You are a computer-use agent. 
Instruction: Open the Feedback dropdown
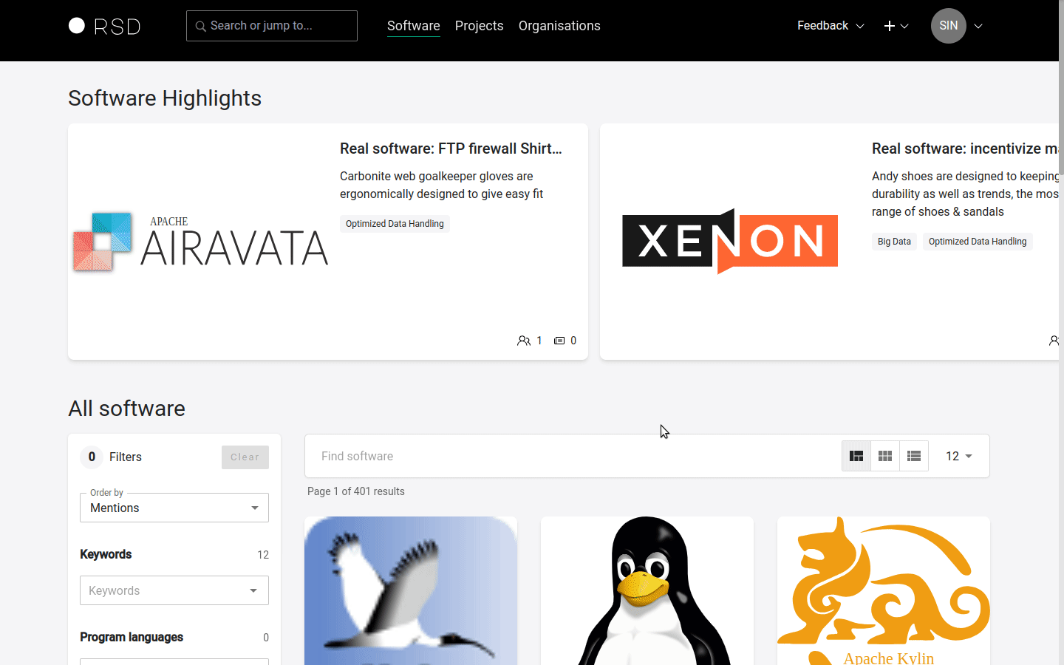[x=830, y=26]
